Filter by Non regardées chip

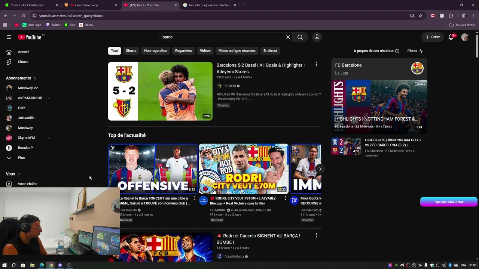point(156,50)
